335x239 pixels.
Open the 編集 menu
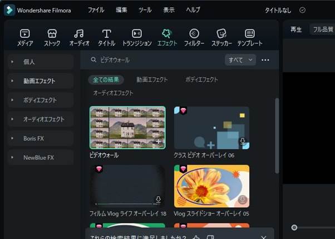121,10
